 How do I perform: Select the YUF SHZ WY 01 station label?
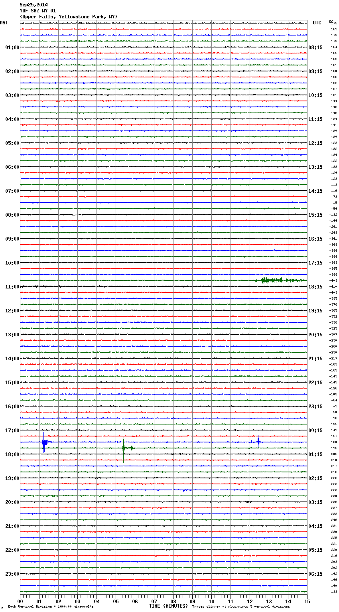[x=37, y=11]
